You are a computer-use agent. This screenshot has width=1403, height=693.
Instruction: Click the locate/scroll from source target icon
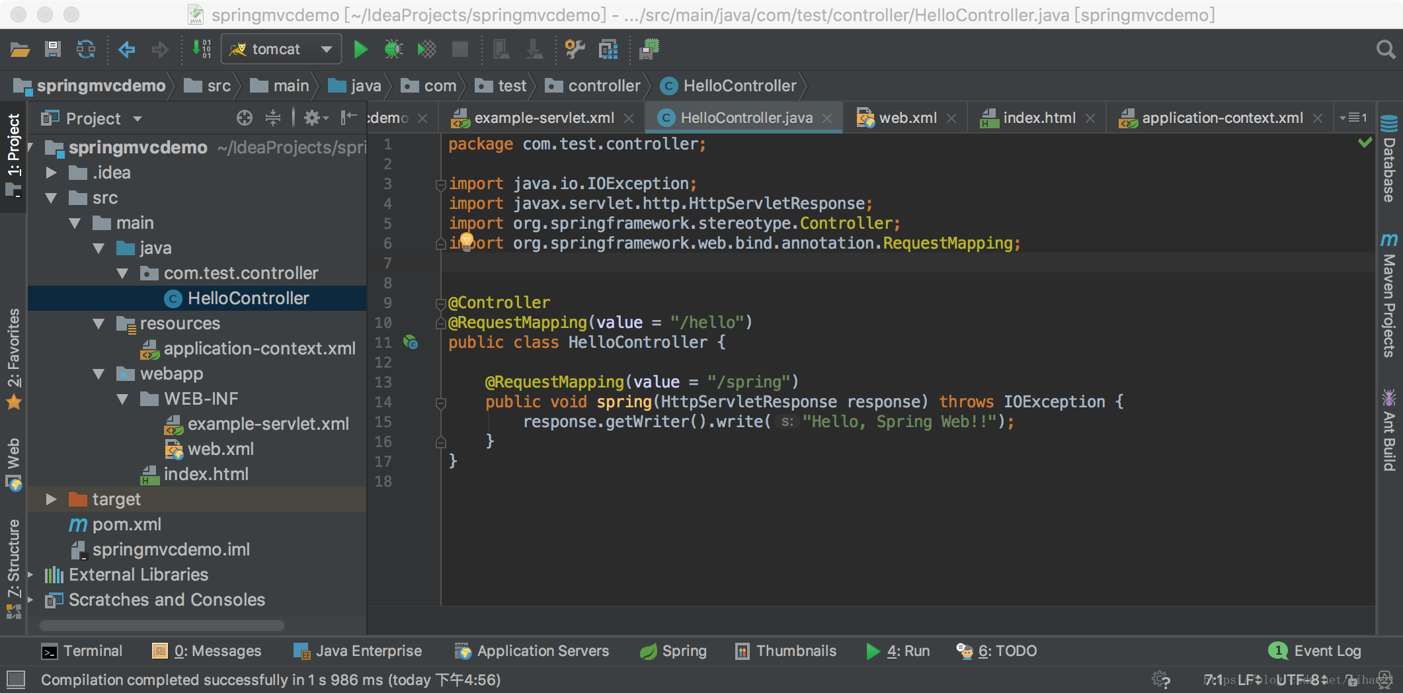click(245, 118)
